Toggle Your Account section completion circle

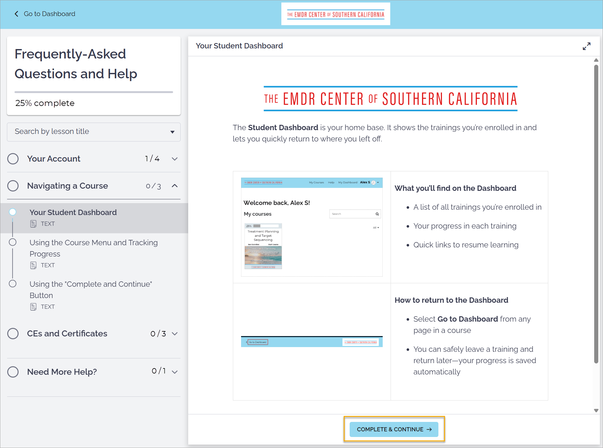coord(13,159)
